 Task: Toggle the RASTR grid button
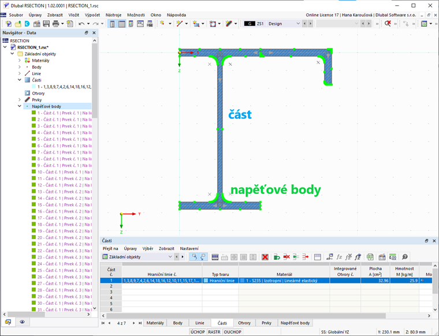pyautogui.click(x=214, y=332)
